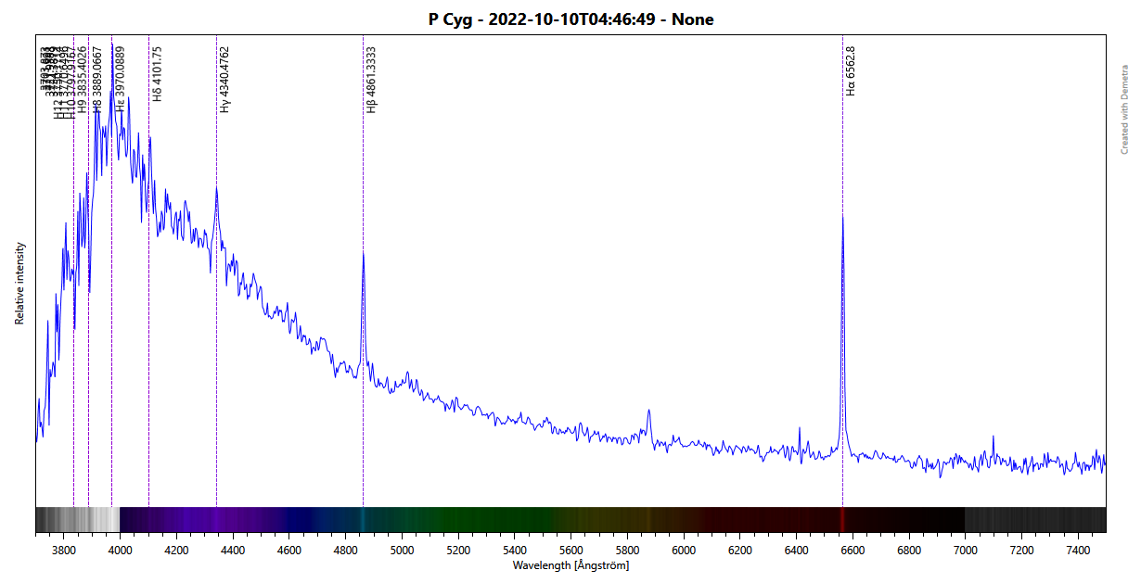Image resolution: width=1141 pixels, height=583 pixels.
Task: Click the 5000 tick on the wavelength axis
Action: (402, 551)
